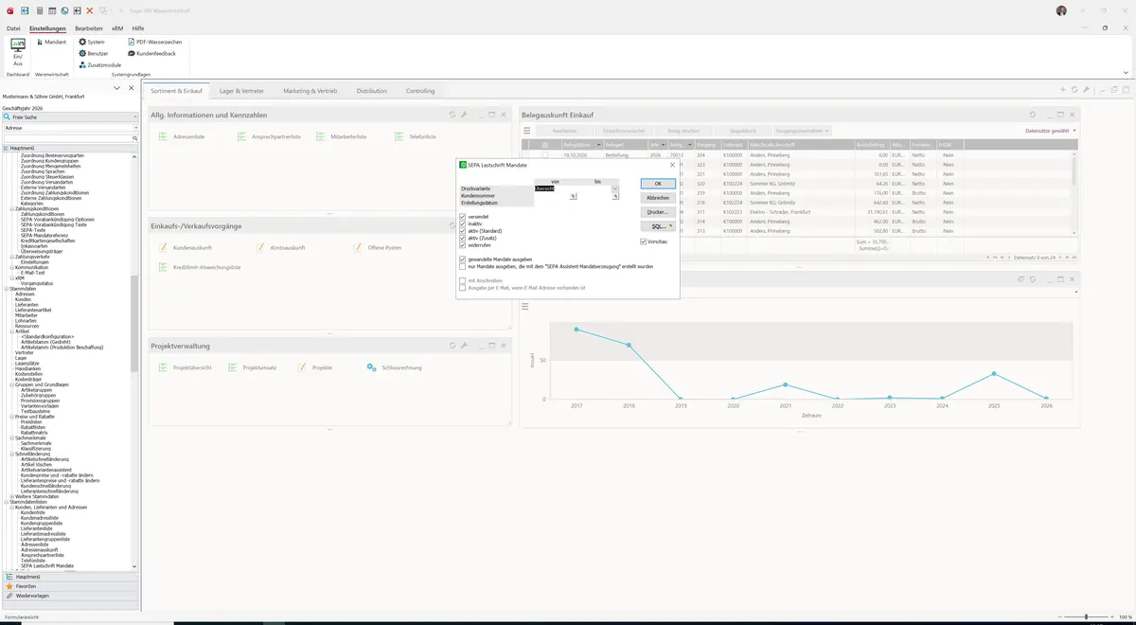
Task: Open Zusatzmodule in ribbon
Action: (x=98, y=64)
